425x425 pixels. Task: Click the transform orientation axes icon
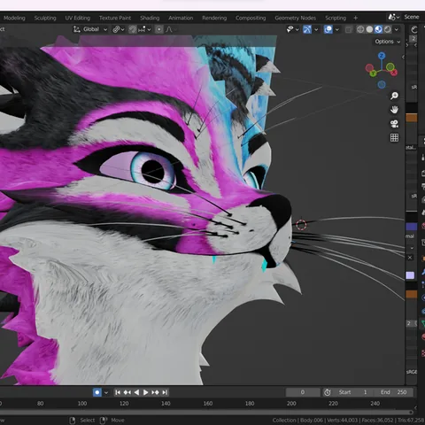tap(77, 29)
